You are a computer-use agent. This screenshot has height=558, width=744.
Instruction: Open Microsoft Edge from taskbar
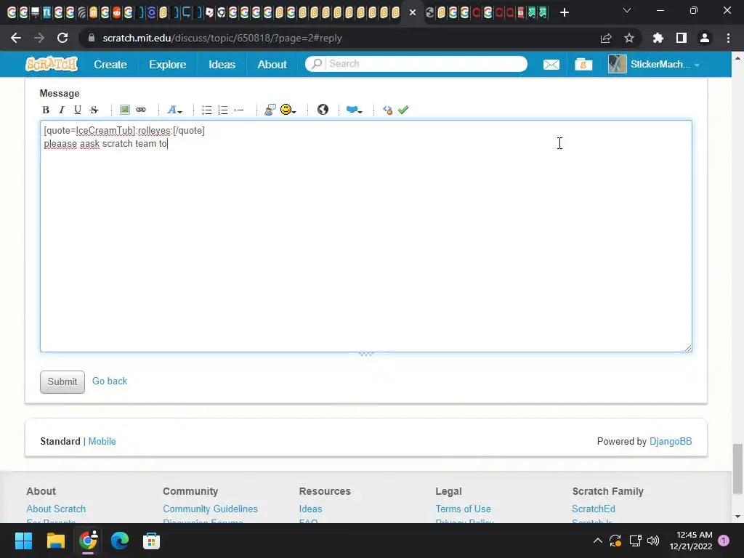click(120, 541)
